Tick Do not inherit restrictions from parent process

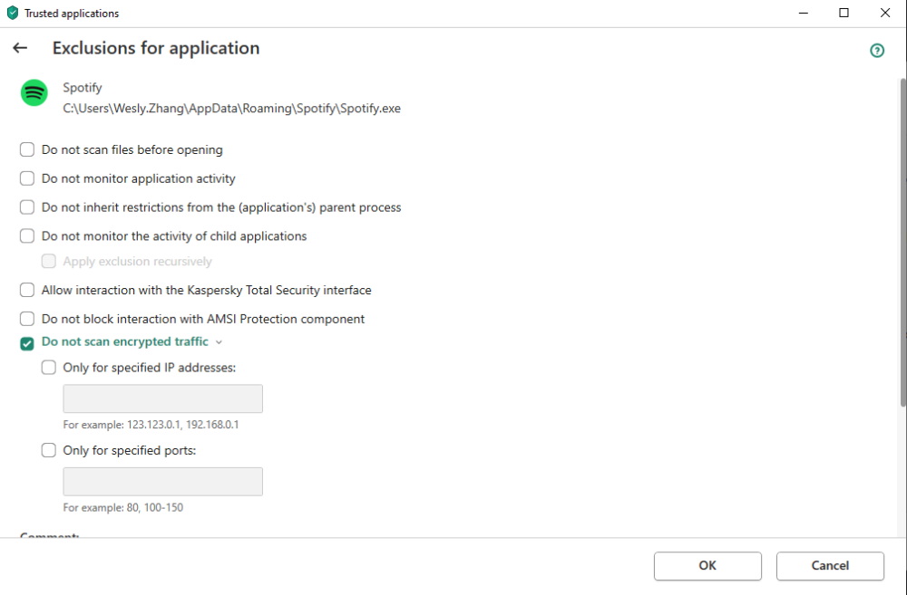(x=27, y=207)
